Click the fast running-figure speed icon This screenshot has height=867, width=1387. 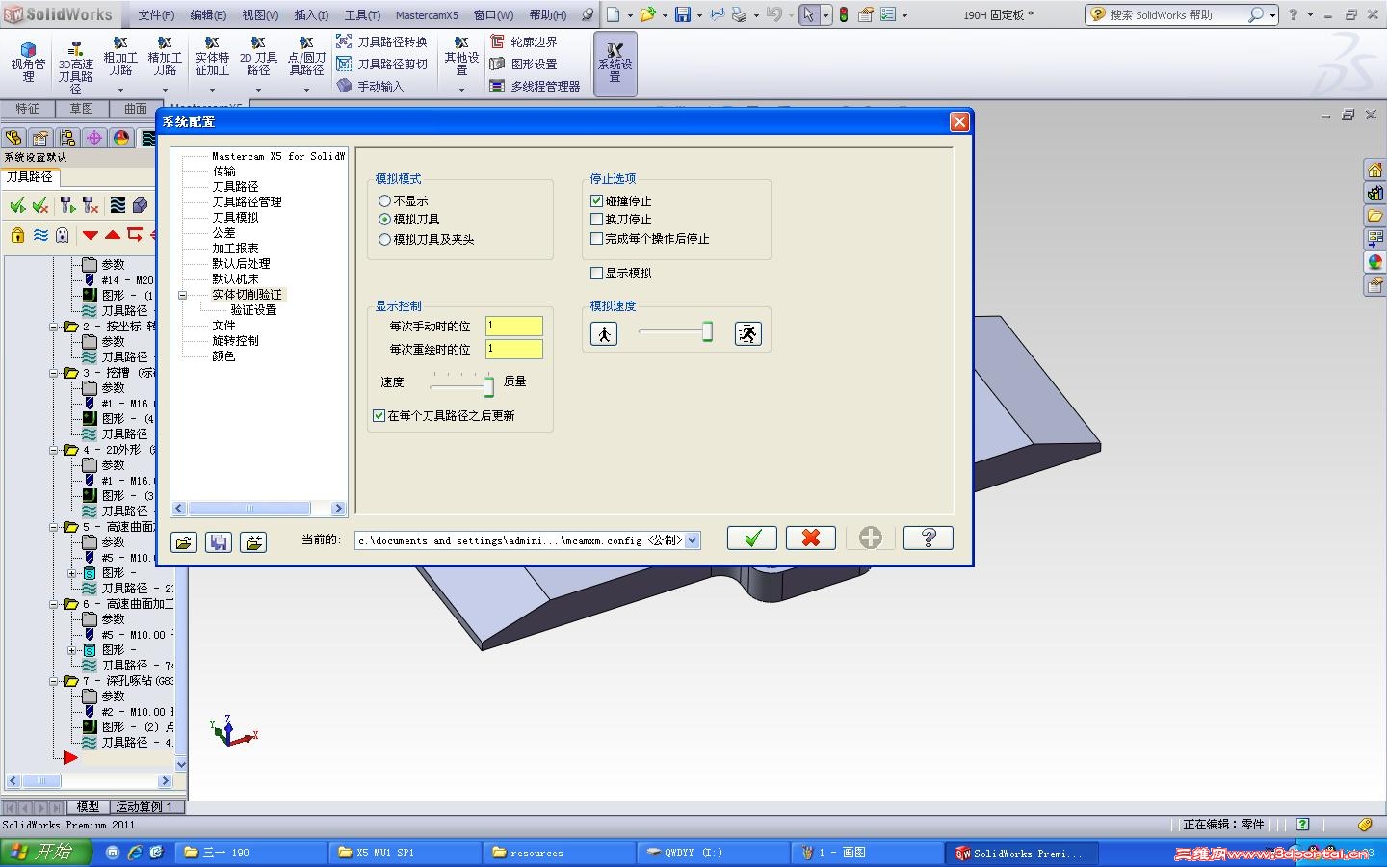pyautogui.click(x=748, y=334)
